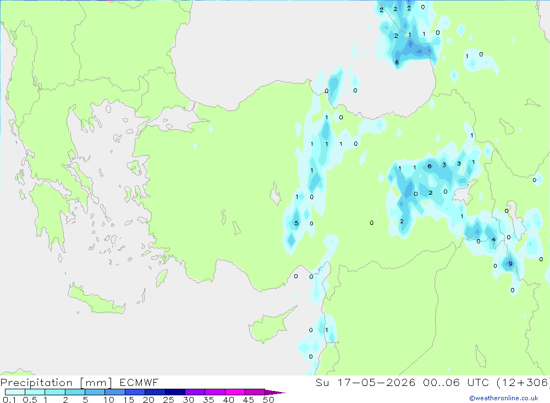Select the navy 25–30 mm legend swatch
Viewport: 550px width, 403px height.
coord(175,392)
